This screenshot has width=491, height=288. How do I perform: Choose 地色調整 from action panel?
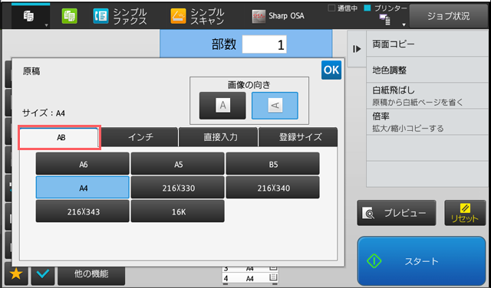click(428, 70)
